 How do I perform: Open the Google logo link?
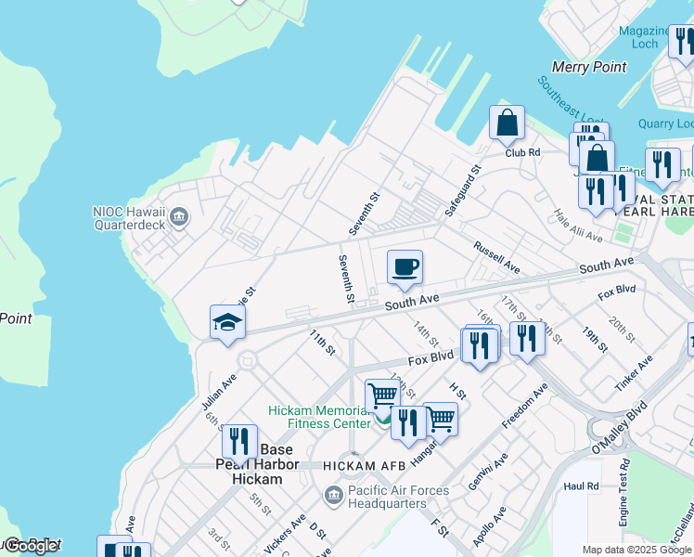[31, 546]
